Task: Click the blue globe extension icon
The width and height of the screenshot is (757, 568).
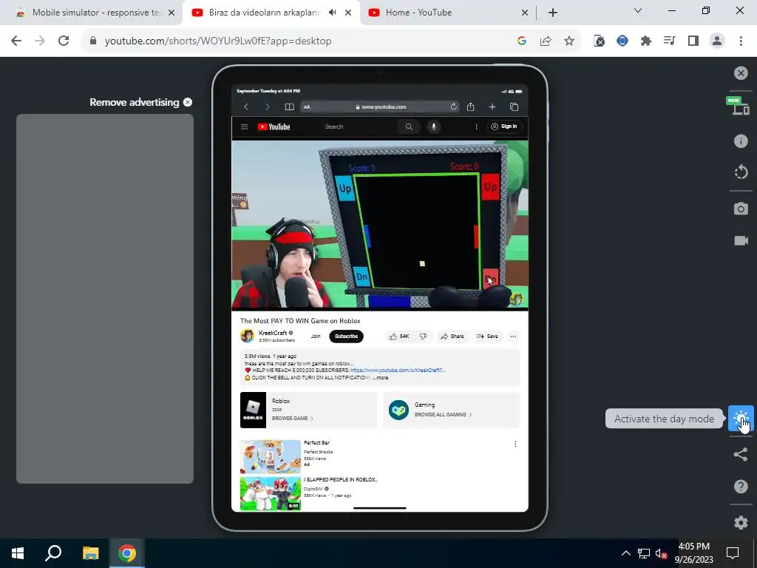Action: 622,41
